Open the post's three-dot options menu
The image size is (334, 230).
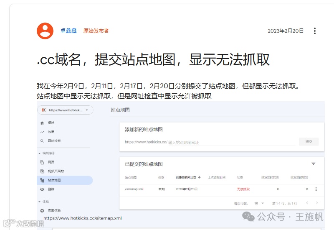(x=315, y=31)
